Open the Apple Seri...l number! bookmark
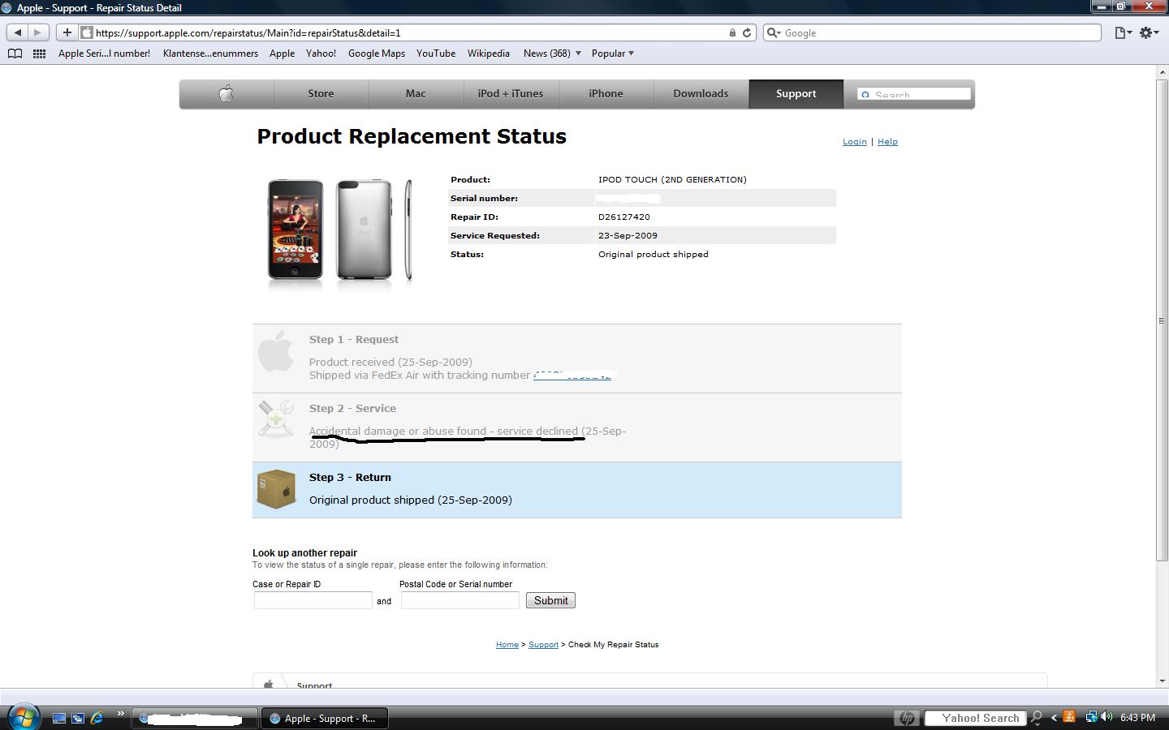 tap(104, 54)
